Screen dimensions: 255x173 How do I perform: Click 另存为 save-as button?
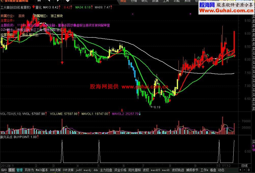(29, 170)
